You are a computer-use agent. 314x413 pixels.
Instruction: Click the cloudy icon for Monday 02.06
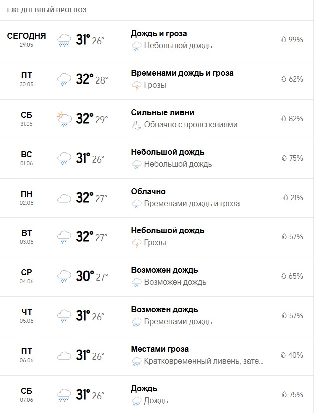pyautogui.click(x=64, y=198)
